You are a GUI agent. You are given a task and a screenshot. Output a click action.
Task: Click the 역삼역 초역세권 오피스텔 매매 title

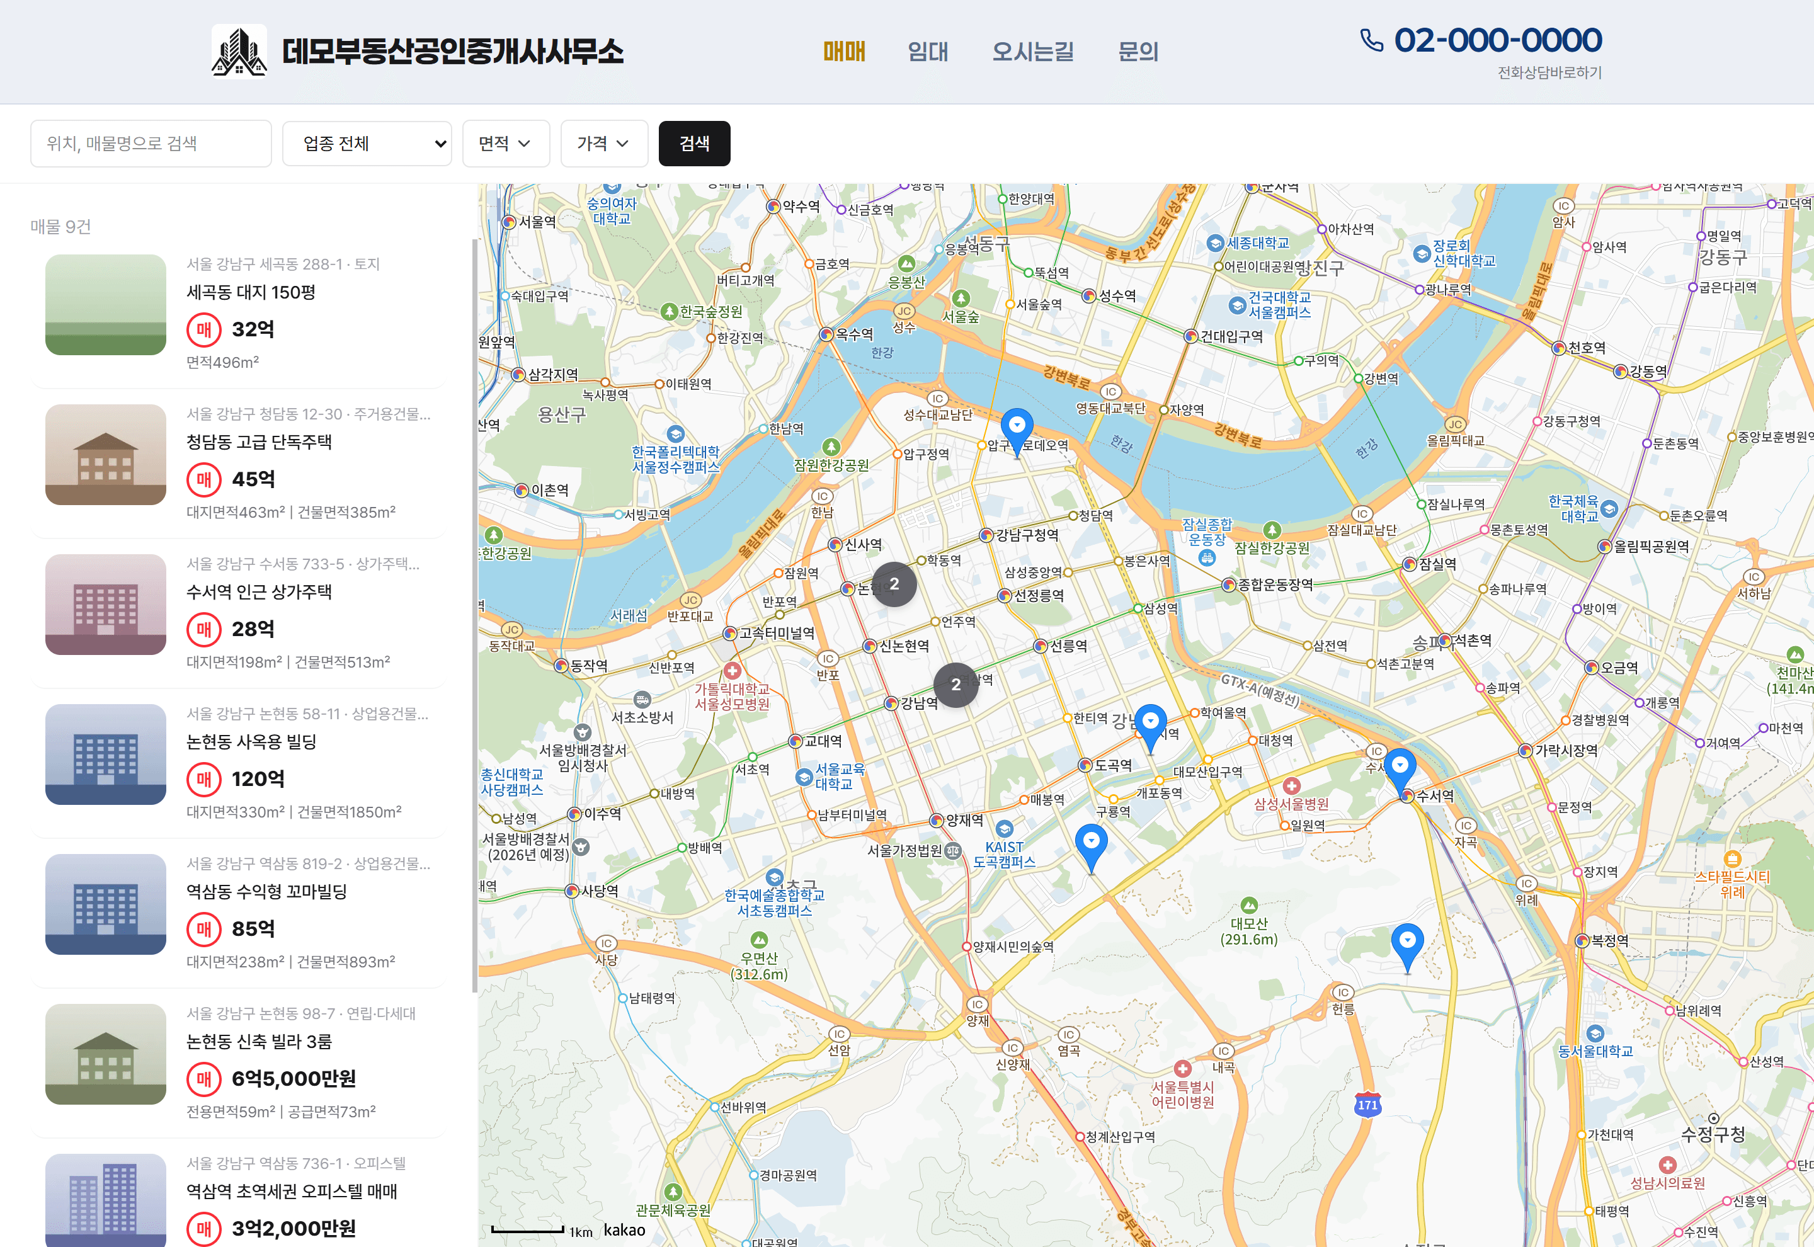point(292,1192)
